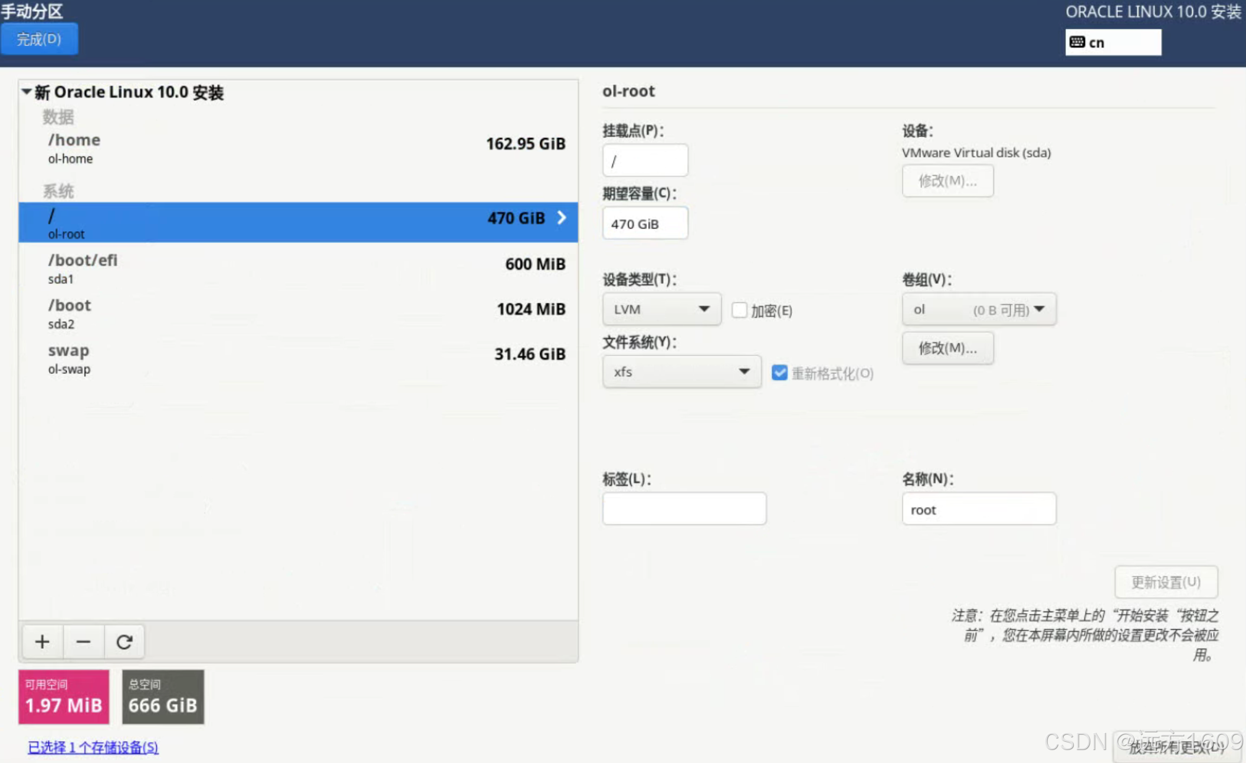The width and height of the screenshot is (1246, 763).
Task: Open the LVM device type dropdown
Action: (661, 309)
